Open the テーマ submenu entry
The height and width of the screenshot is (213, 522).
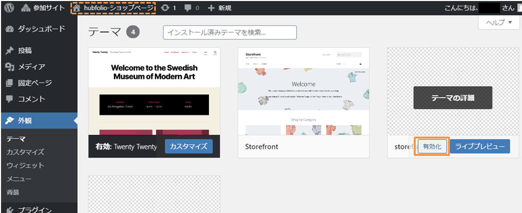click(16, 139)
